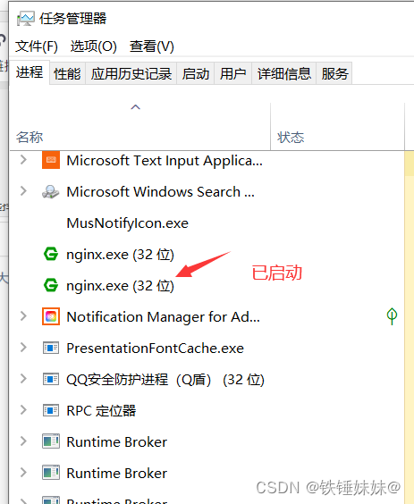414x504 pixels.
Task: Select the Notification Manager for Adobe icon
Action: [x=51, y=316]
